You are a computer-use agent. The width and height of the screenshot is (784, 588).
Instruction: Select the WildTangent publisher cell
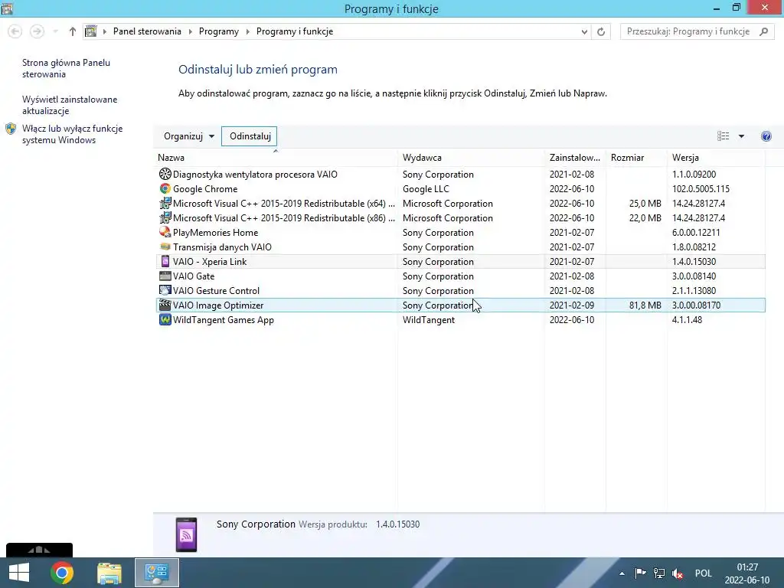click(x=429, y=320)
